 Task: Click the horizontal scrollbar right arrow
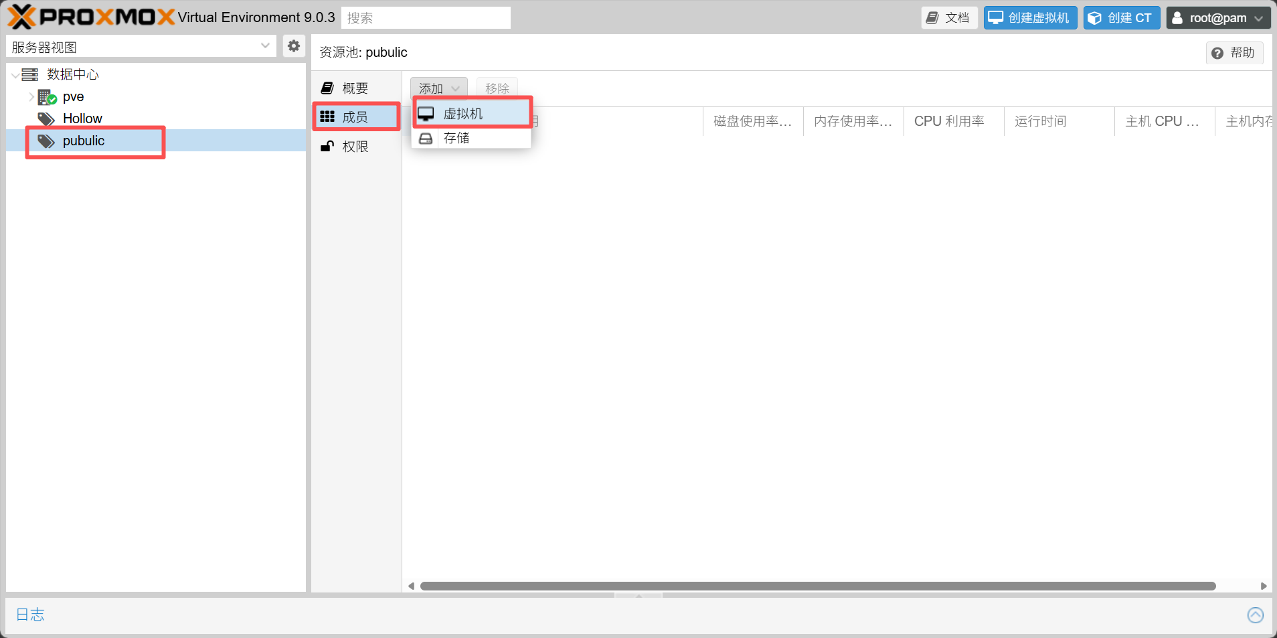pyautogui.click(x=1263, y=586)
